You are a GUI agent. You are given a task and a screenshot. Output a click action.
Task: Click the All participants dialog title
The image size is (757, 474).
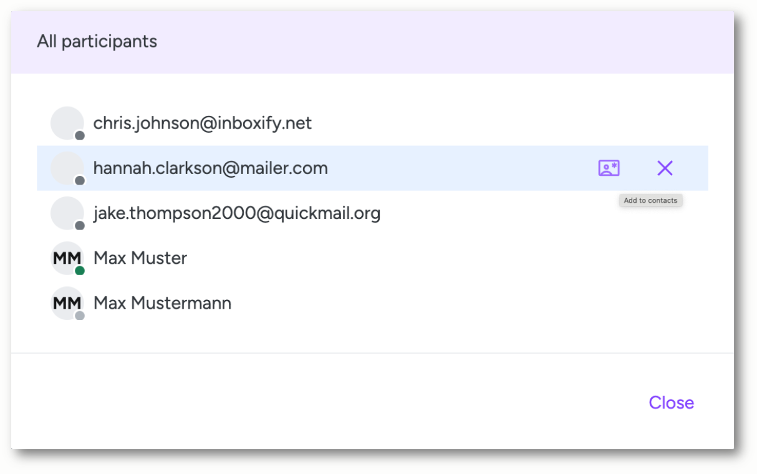[x=97, y=42]
